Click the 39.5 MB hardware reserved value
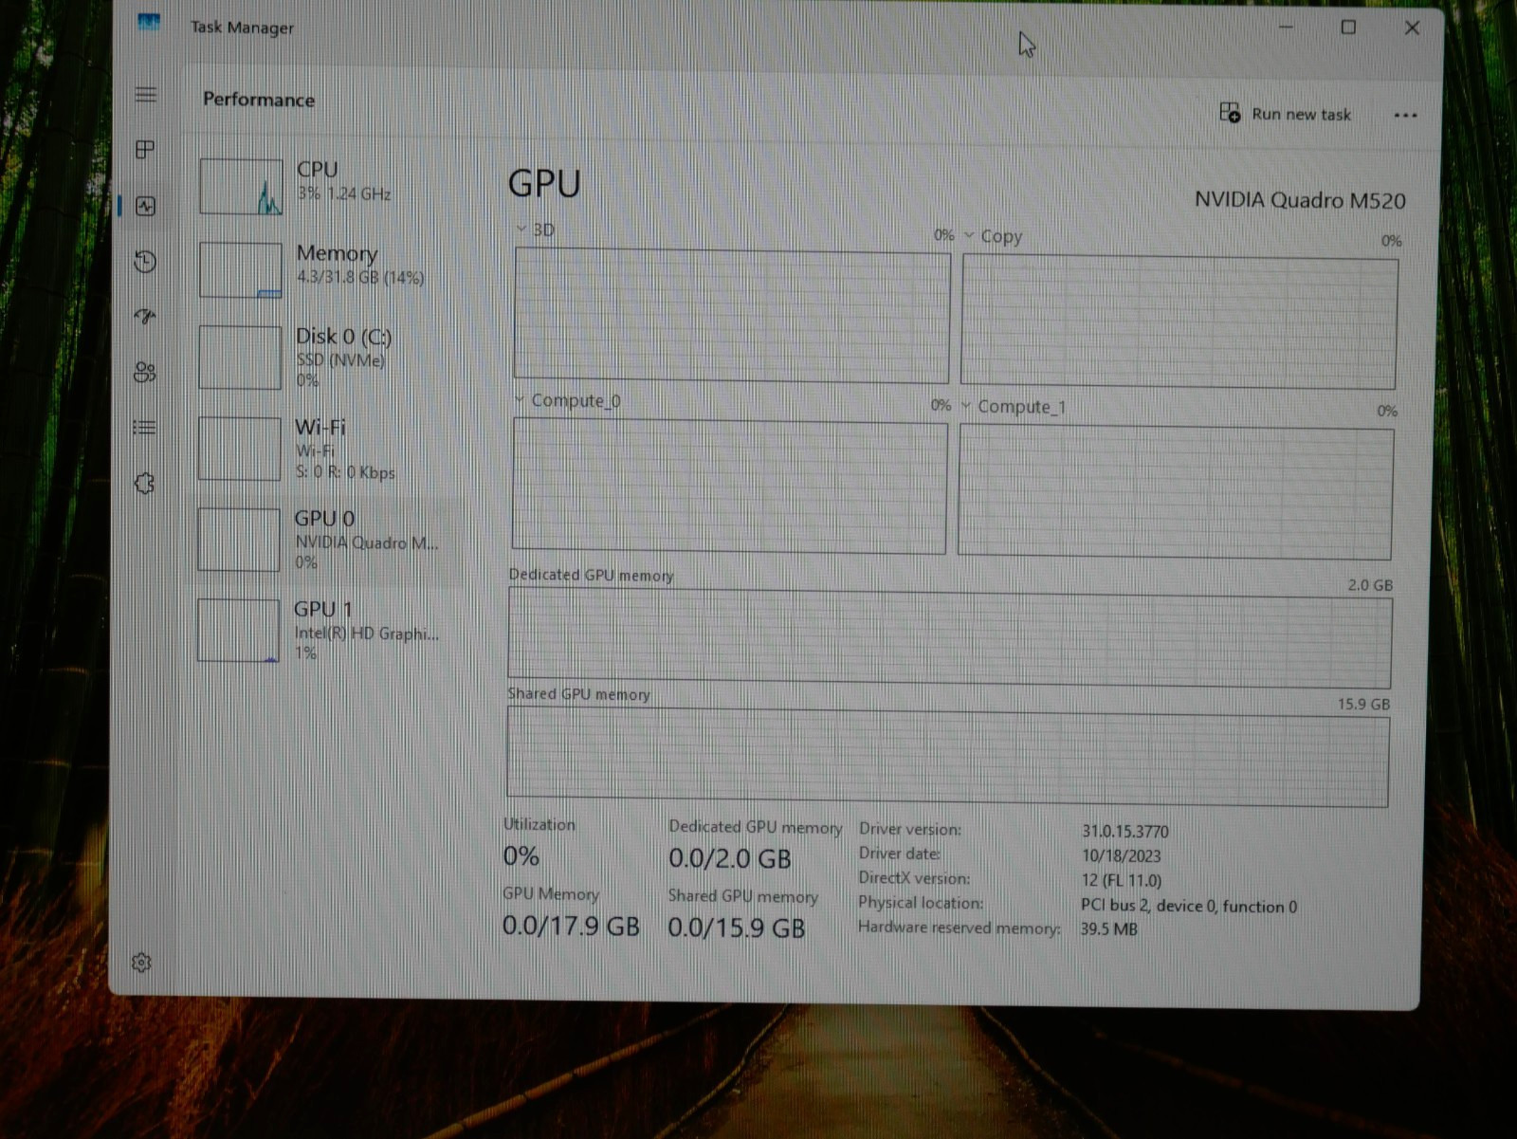Screen dimensions: 1517x1139 [x=1108, y=929]
